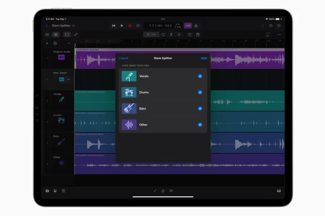The image size is (325, 216).
Task: Open the tempo 120.0 display
Action: 168,26
